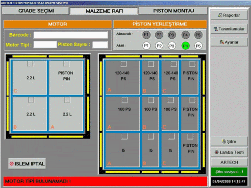This screenshot has width=251, height=188.
Task: Click the window title ARTECH PISTON MONTAJI
Action: click(x=34, y=3)
